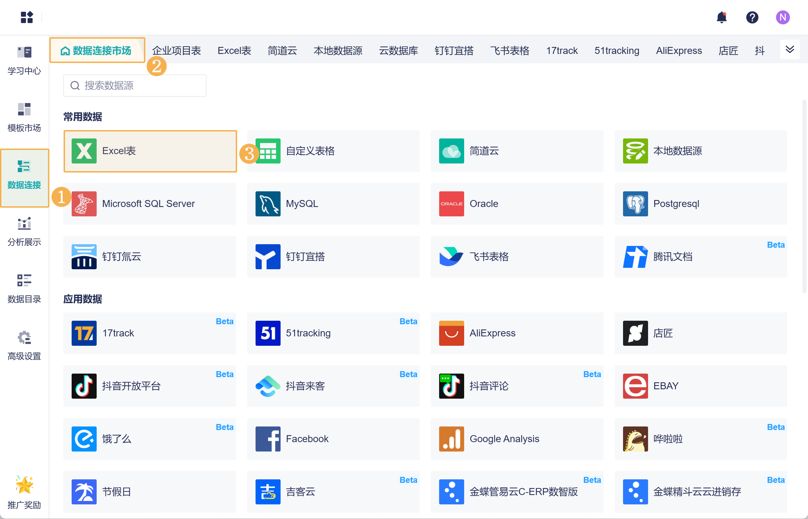Click the 抖音来客 icon
This screenshot has height=519, width=808.
click(268, 386)
